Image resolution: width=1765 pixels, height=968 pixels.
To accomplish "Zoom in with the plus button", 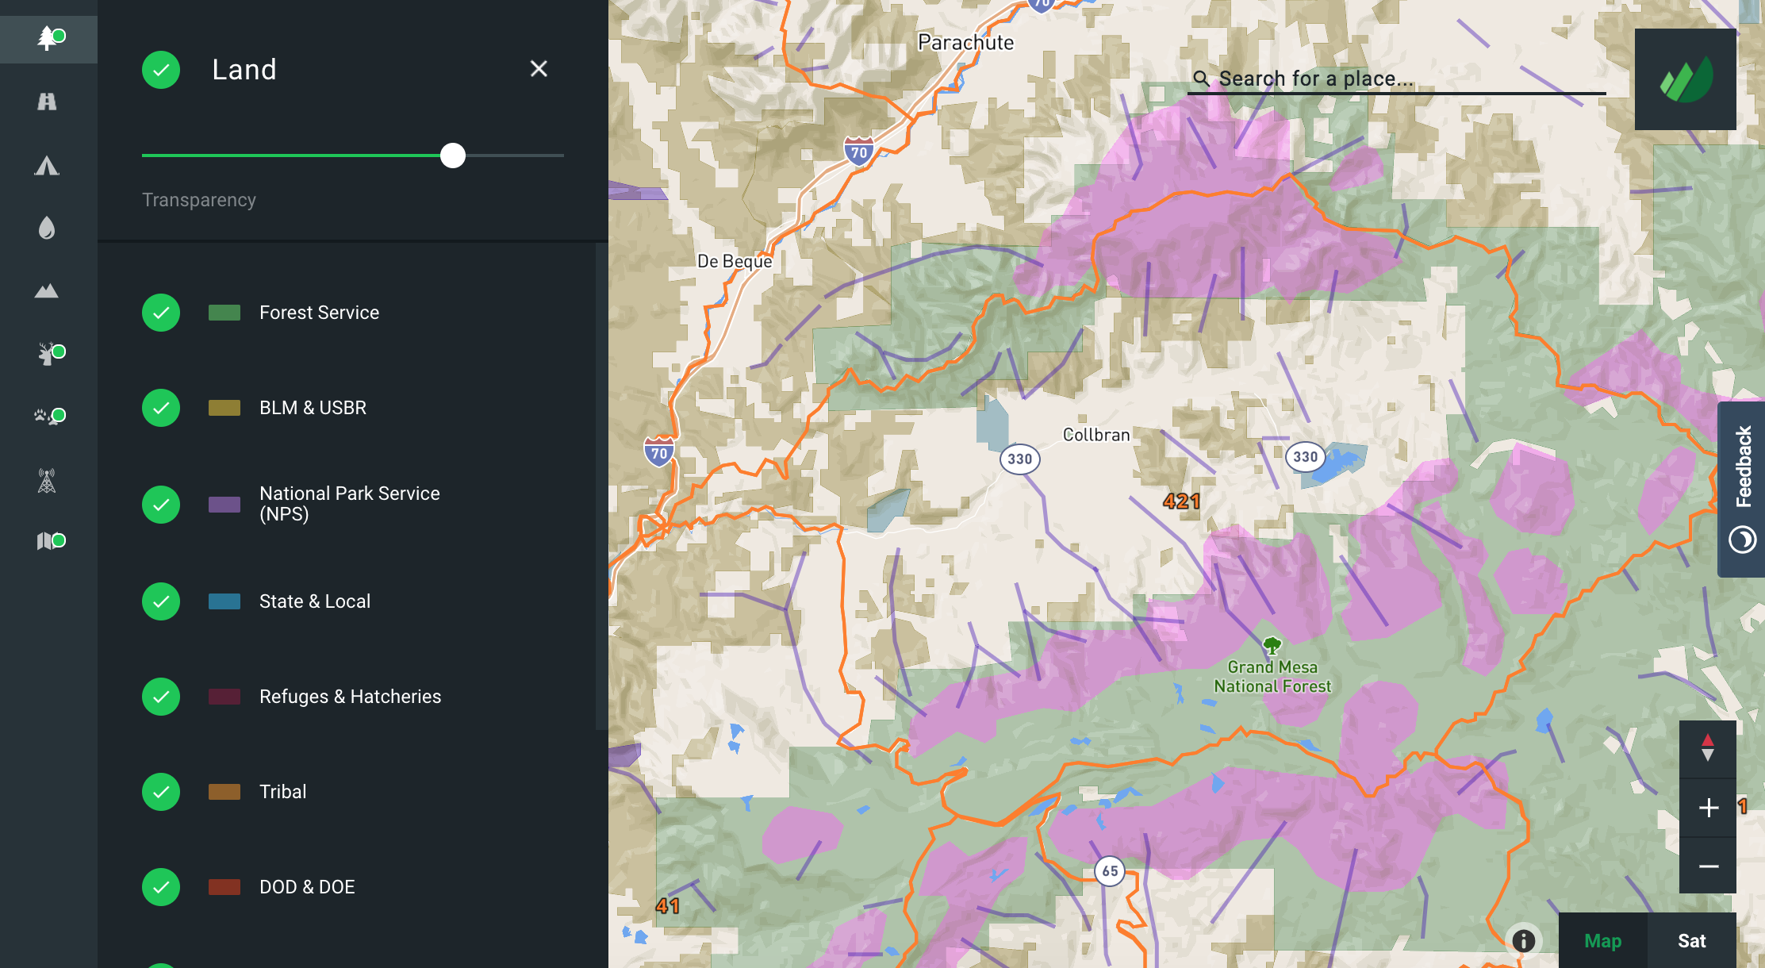I will [x=1708, y=808].
